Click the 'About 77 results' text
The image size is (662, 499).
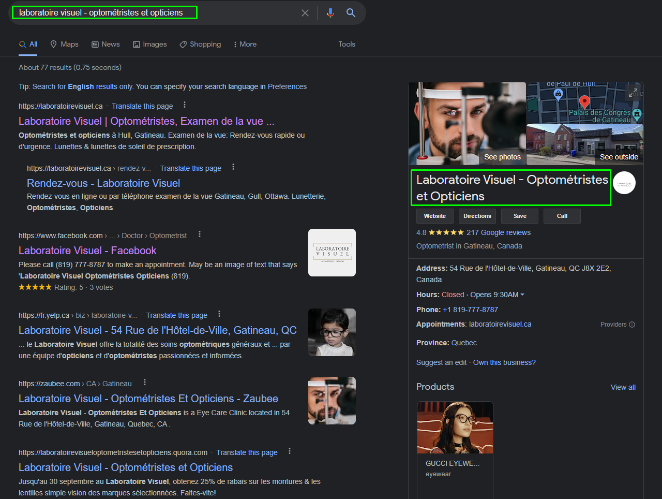70,67
